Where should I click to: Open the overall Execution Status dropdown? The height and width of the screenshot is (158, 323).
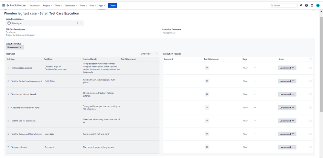tap(15, 47)
